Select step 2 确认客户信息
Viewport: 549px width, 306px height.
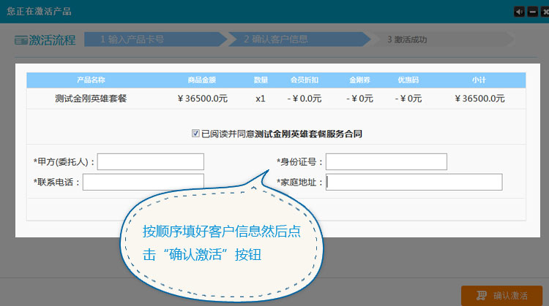click(276, 39)
